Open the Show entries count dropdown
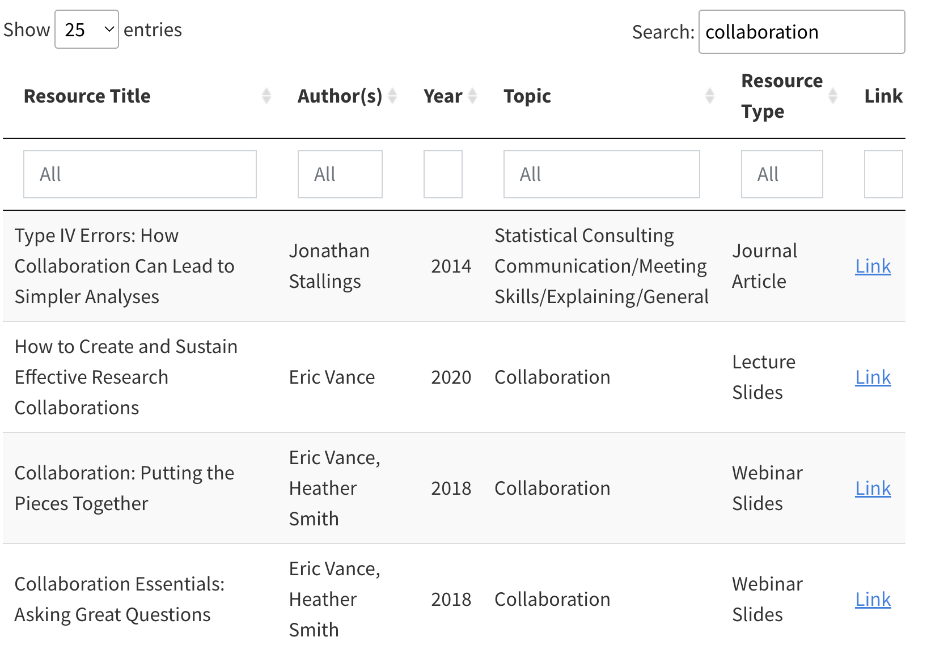Image resolution: width=948 pixels, height=654 pixels. pyautogui.click(x=87, y=29)
